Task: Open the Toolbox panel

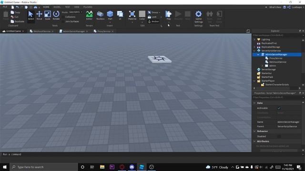Action: (x=100, y=15)
